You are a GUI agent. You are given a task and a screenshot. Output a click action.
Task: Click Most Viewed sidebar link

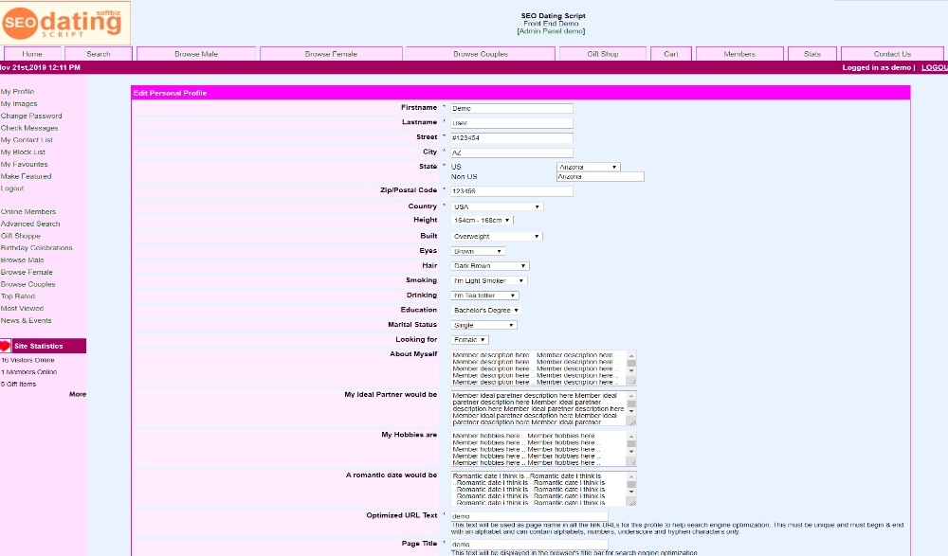pos(23,308)
